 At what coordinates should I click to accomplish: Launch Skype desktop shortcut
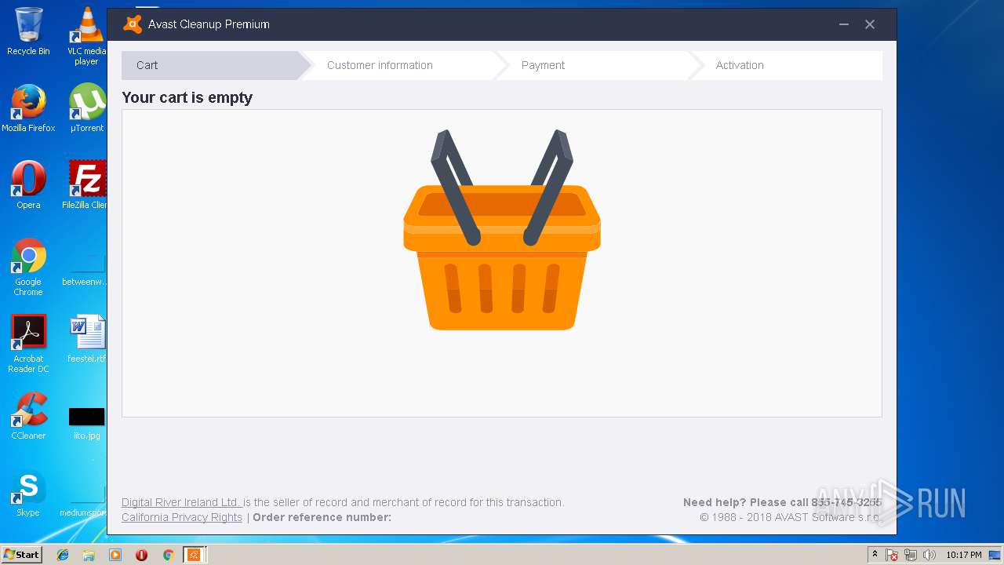tap(28, 493)
